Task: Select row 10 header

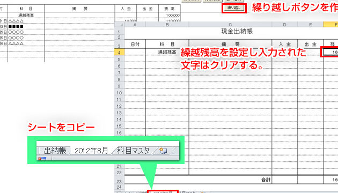Action: click(119, 93)
